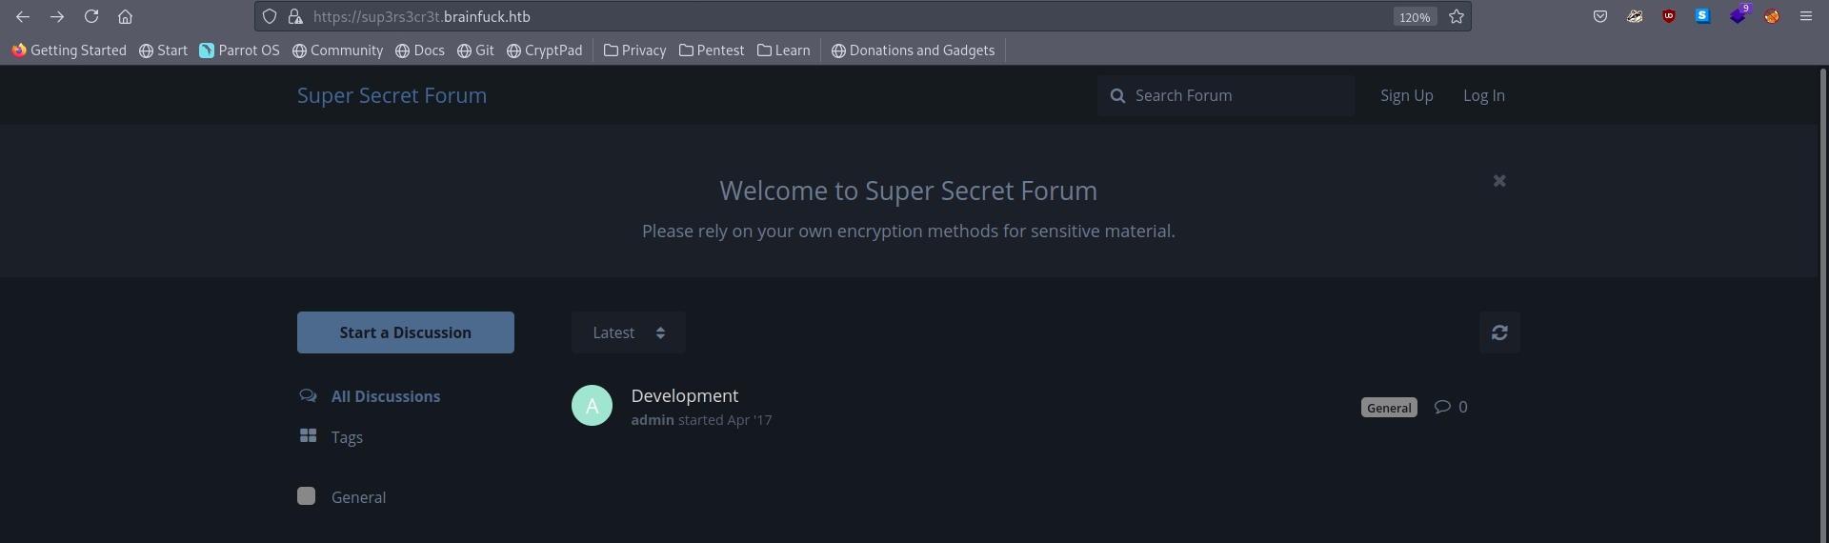Image resolution: width=1829 pixels, height=543 pixels.
Task: Click the admin avatar icon
Action: (592, 406)
